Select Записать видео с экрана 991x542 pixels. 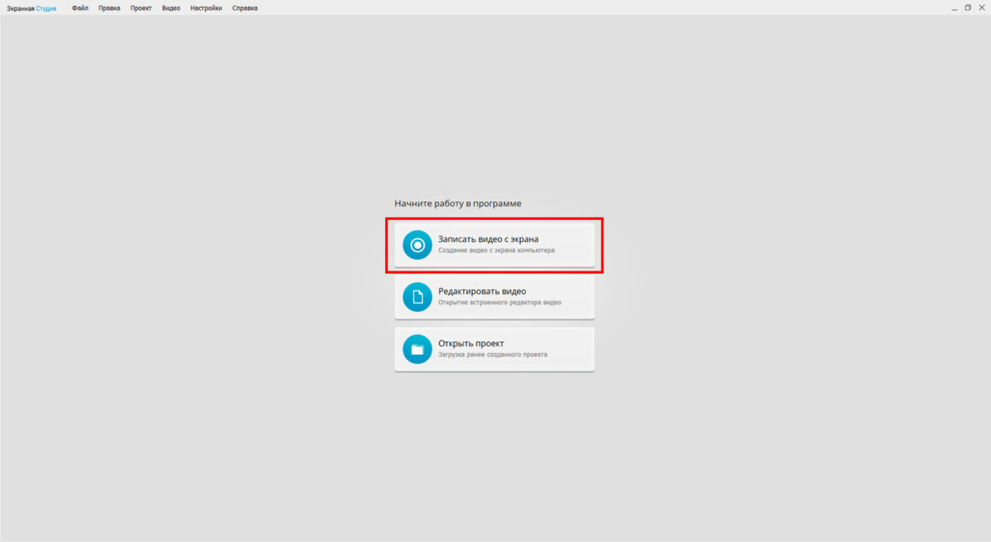pos(494,244)
